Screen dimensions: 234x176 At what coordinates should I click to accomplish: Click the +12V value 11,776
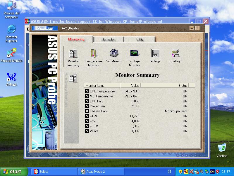pos(135,116)
